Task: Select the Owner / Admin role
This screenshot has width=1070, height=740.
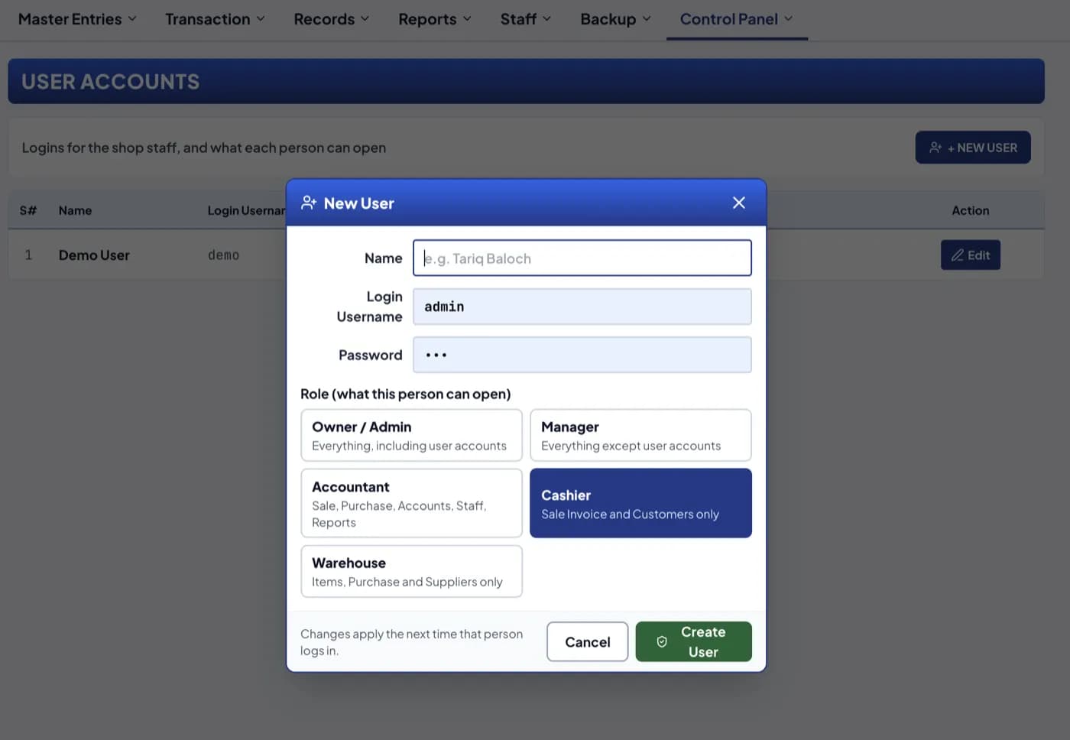Action: pyautogui.click(x=411, y=435)
